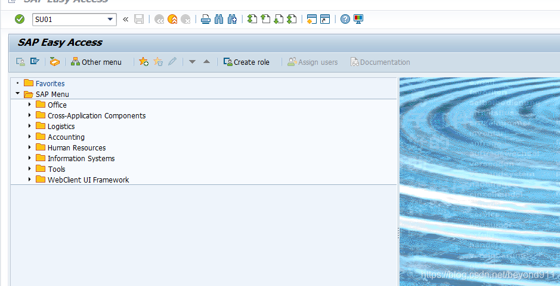Go to the last page icon

(292, 19)
